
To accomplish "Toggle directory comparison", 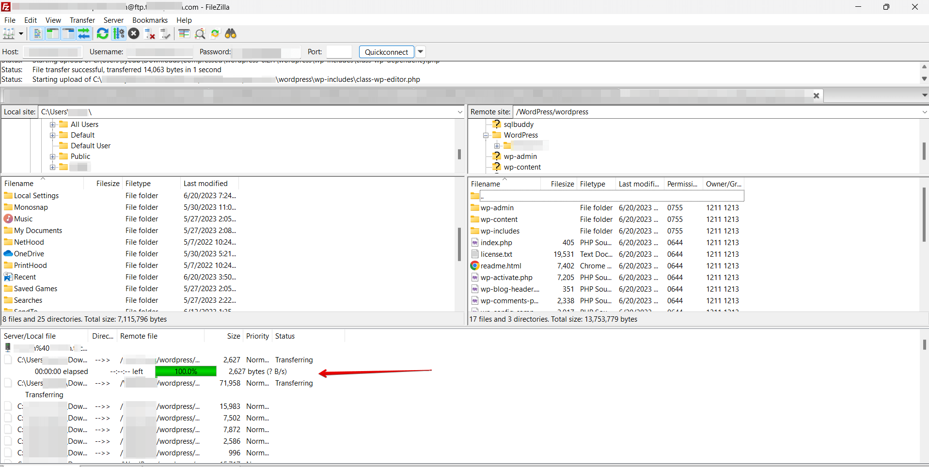I will pos(200,34).
